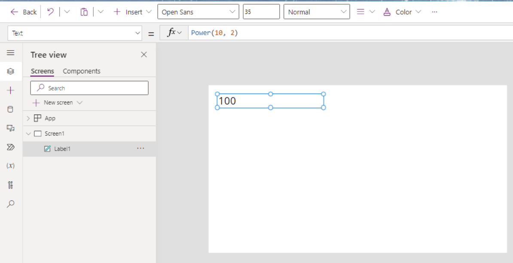Open the Advanced tools panel
Image resolution: width=513 pixels, height=263 pixels.
(11, 184)
